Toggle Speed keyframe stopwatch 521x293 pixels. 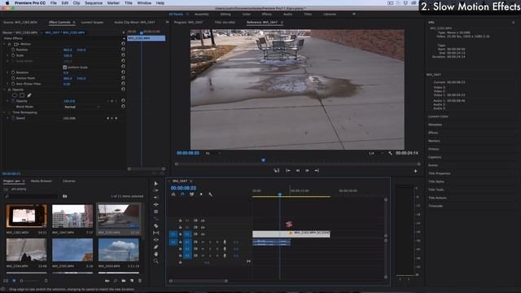13,118
